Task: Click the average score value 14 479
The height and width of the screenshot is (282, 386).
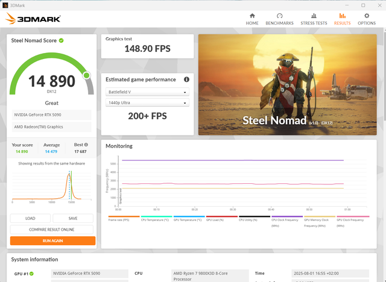Action: 51,151
